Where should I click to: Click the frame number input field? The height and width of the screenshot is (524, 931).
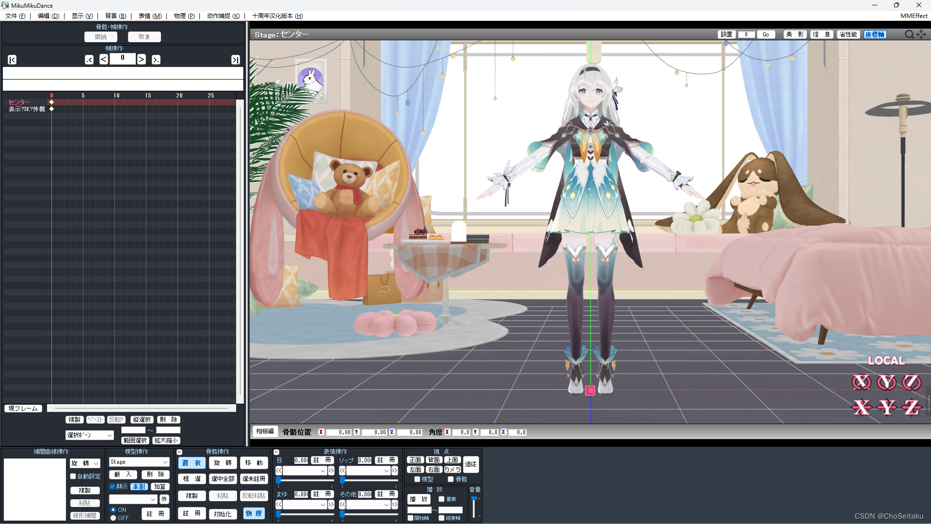[x=123, y=59]
